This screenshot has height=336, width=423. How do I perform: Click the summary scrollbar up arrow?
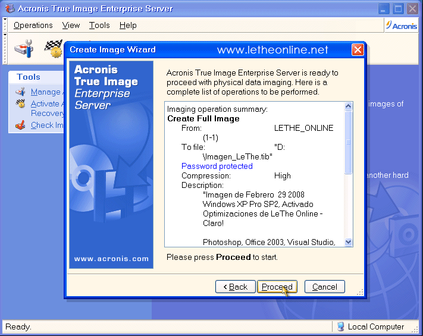click(348, 106)
